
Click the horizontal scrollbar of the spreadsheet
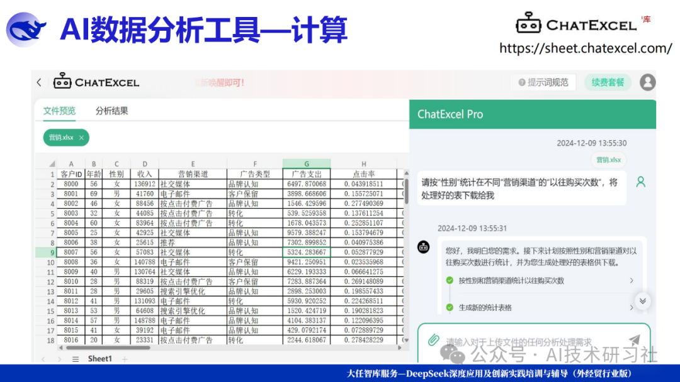tap(107, 347)
